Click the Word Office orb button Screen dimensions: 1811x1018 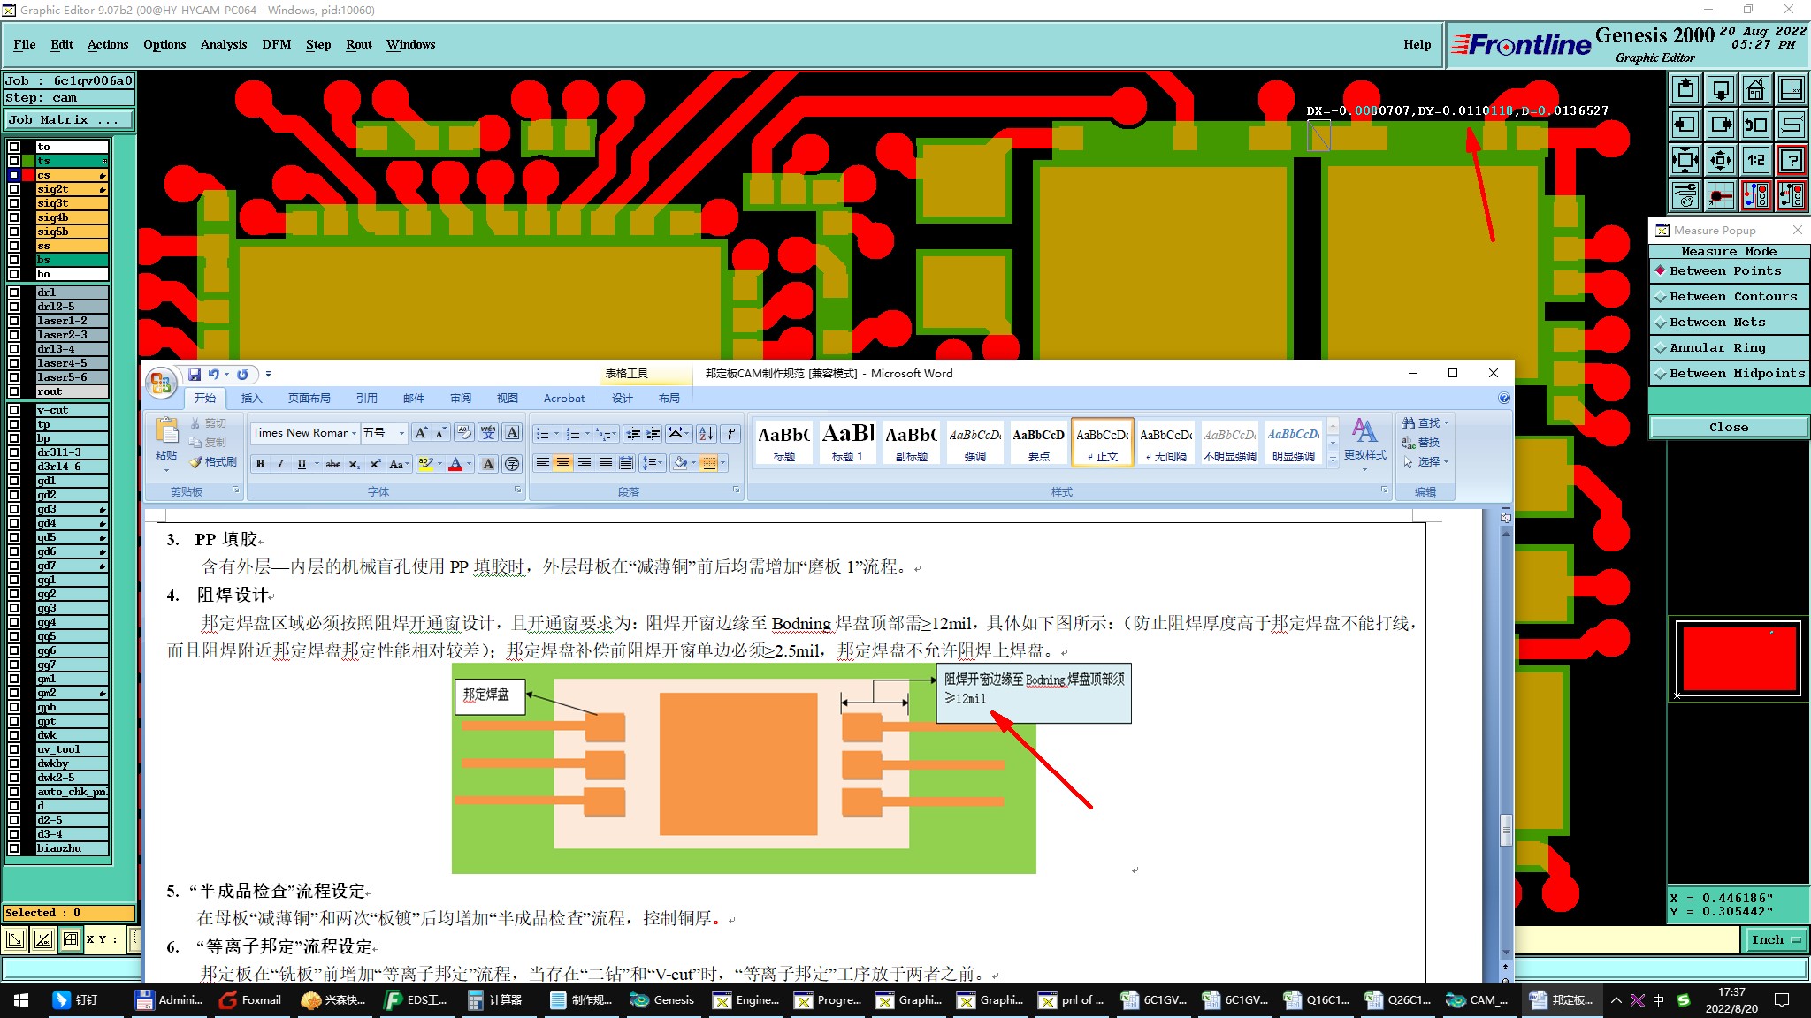click(161, 383)
